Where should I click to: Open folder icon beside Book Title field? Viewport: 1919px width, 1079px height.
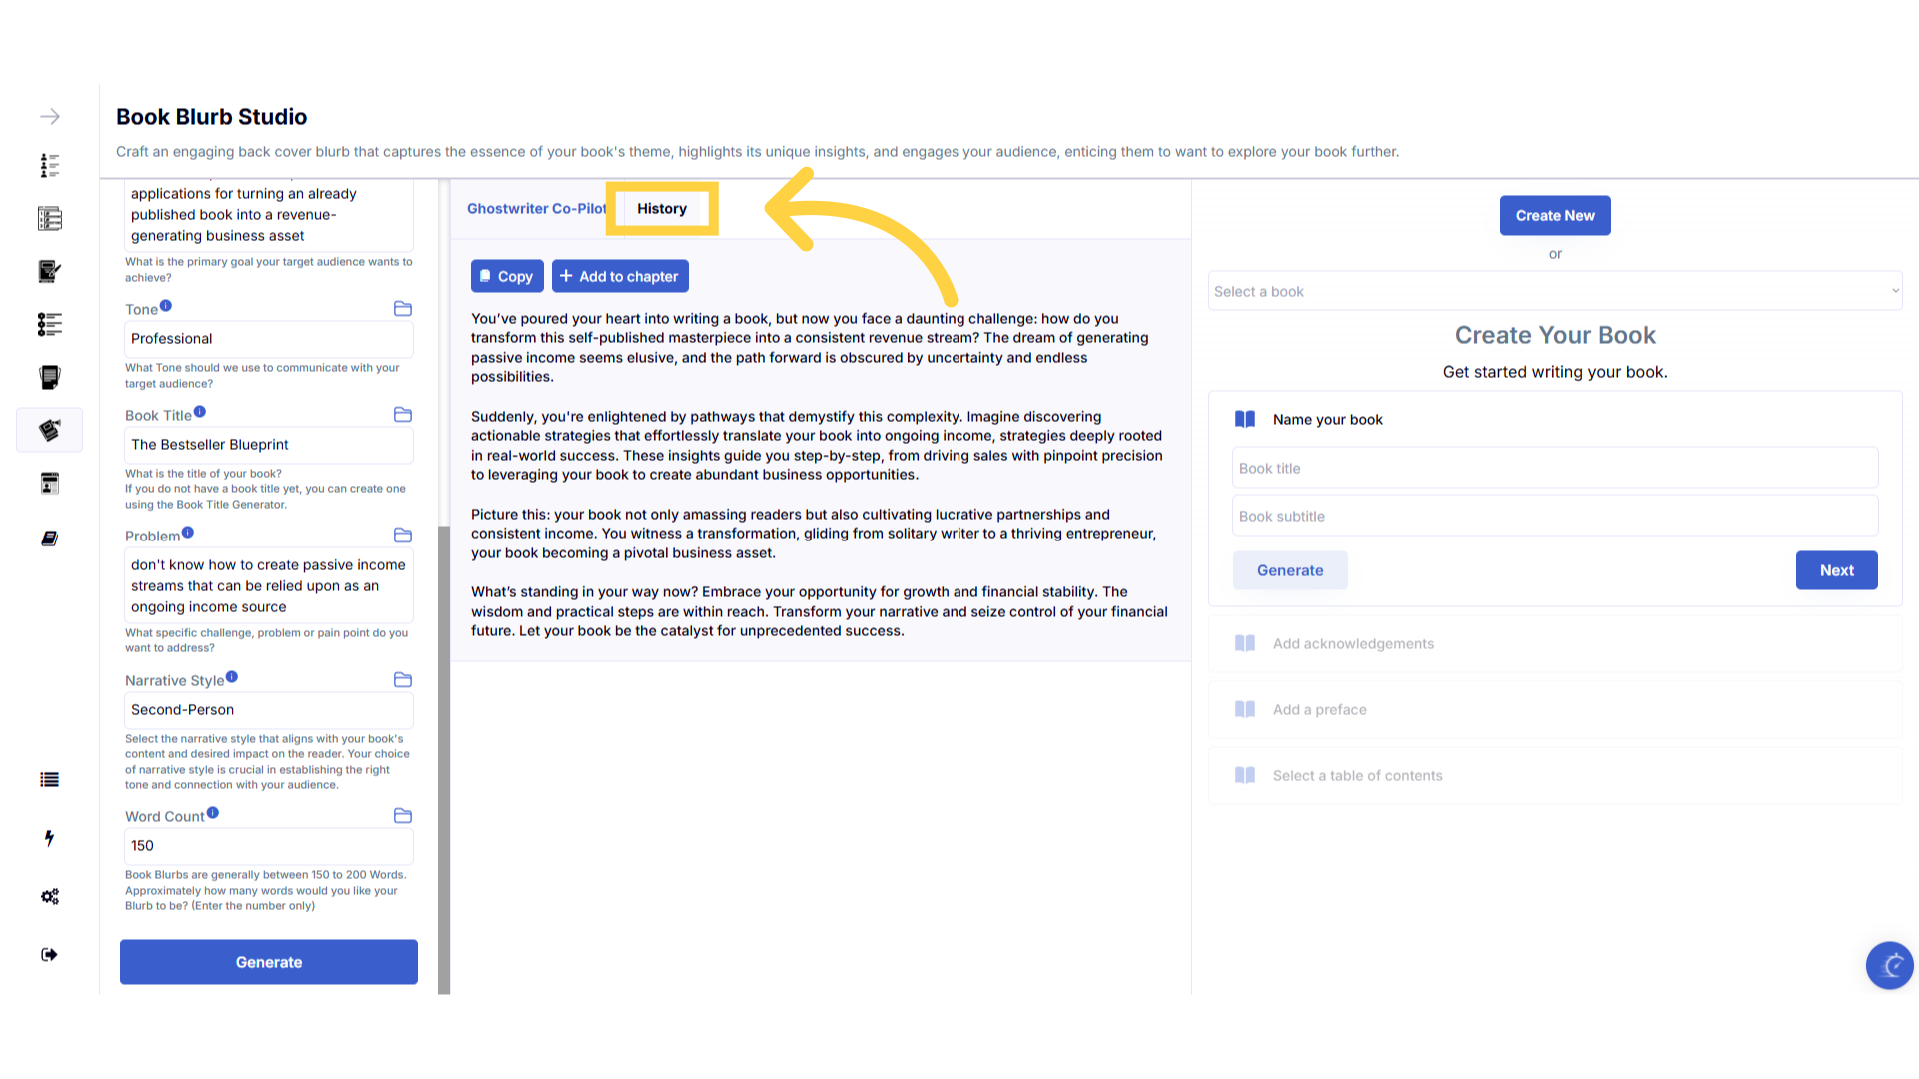403,415
